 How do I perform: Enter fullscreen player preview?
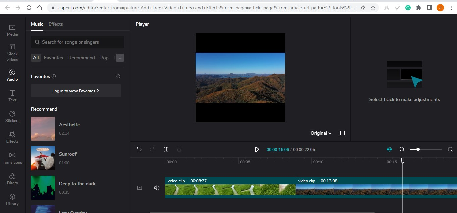click(342, 133)
